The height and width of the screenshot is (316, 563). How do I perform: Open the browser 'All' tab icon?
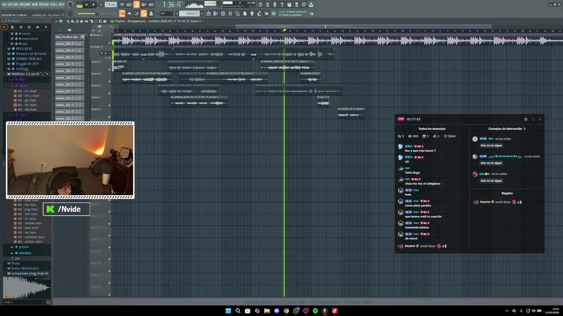pyautogui.click(x=4, y=27)
